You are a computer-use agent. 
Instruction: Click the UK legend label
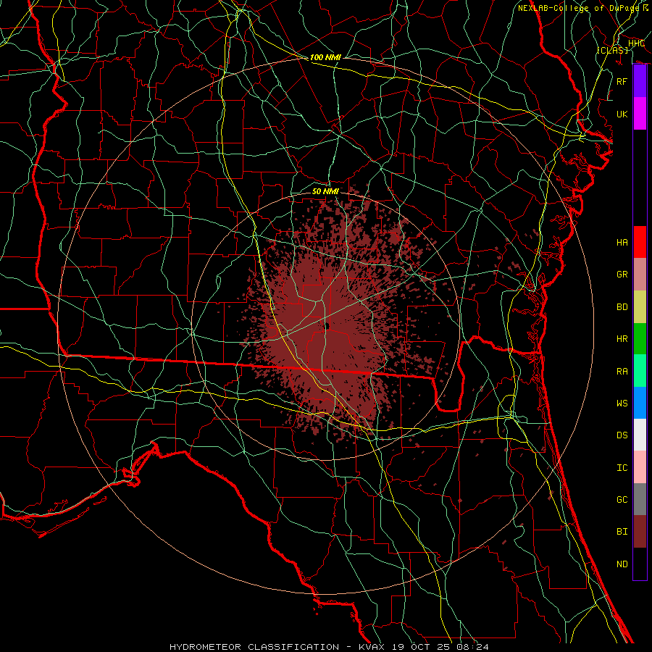point(622,114)
